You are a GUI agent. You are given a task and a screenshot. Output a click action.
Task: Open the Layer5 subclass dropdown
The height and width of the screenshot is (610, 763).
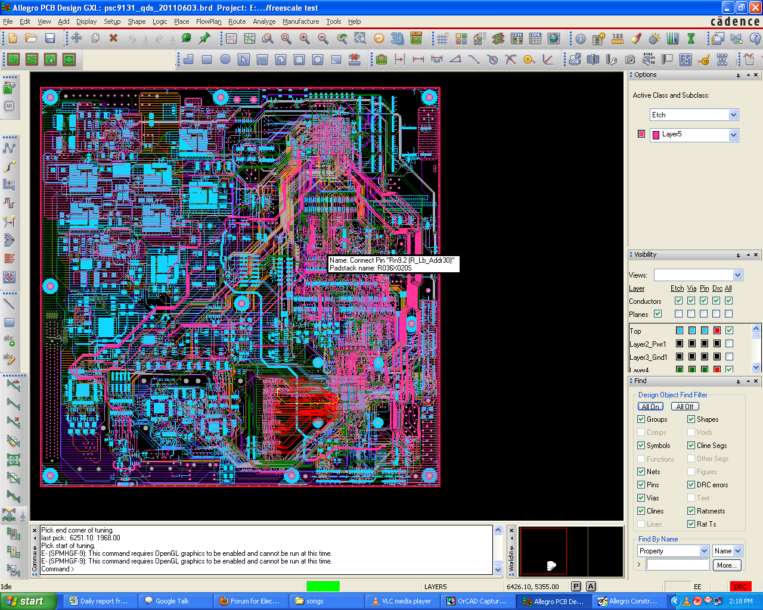(733, 135)
